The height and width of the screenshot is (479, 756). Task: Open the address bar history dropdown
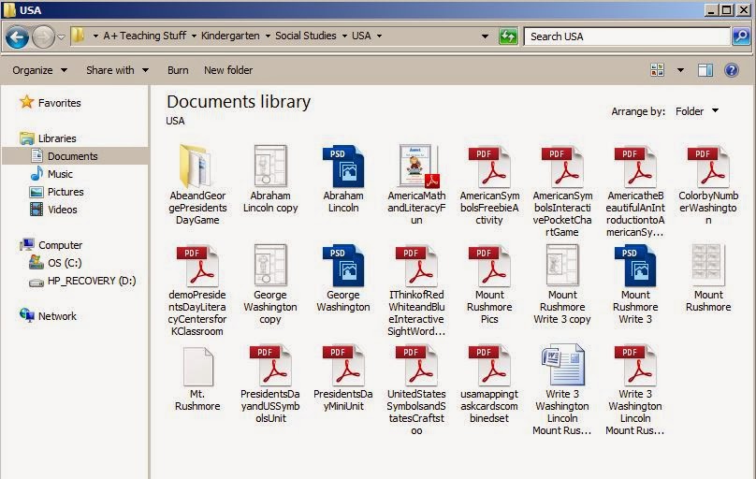point(485,36)
